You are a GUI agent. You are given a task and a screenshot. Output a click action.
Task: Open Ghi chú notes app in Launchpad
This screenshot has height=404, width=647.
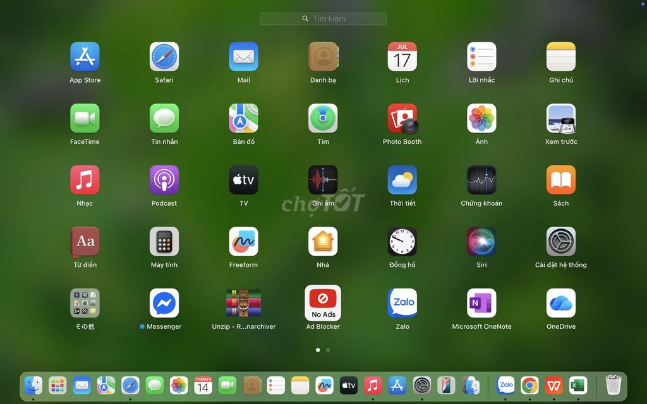click(561, 57)
